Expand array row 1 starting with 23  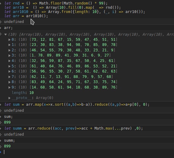coord(9,45)
